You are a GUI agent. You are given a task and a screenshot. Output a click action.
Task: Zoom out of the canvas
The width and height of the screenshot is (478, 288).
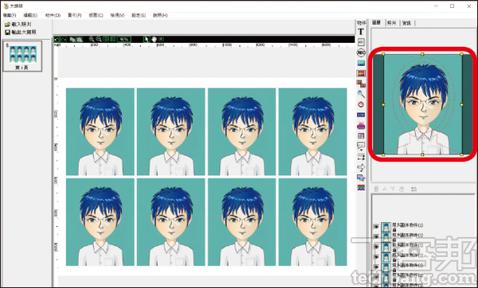point(99,39)
